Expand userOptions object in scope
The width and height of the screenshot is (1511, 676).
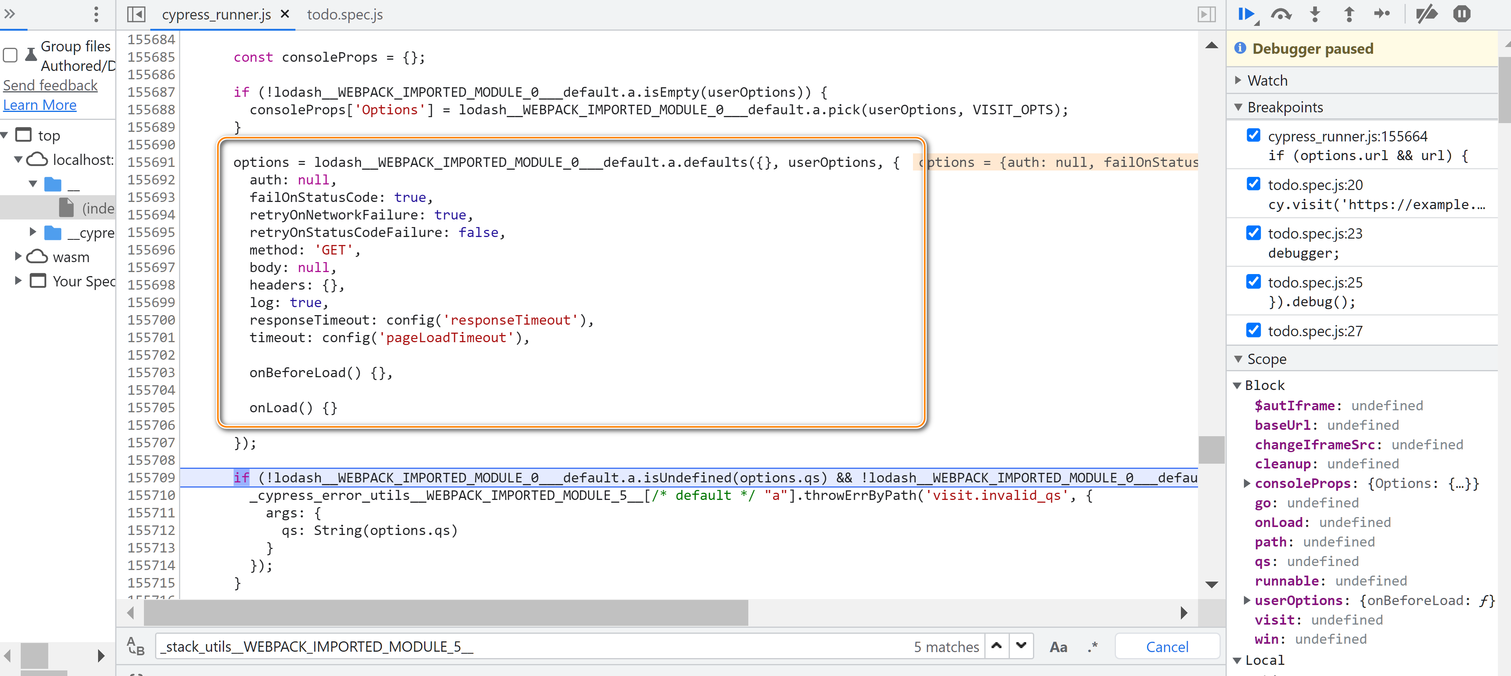(1246, 600)
